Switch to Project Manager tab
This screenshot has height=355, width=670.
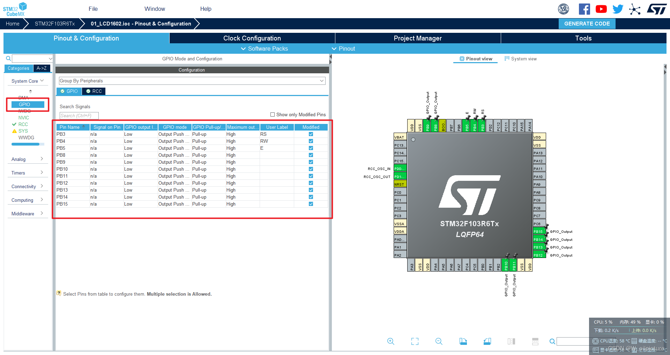(418, 38)
